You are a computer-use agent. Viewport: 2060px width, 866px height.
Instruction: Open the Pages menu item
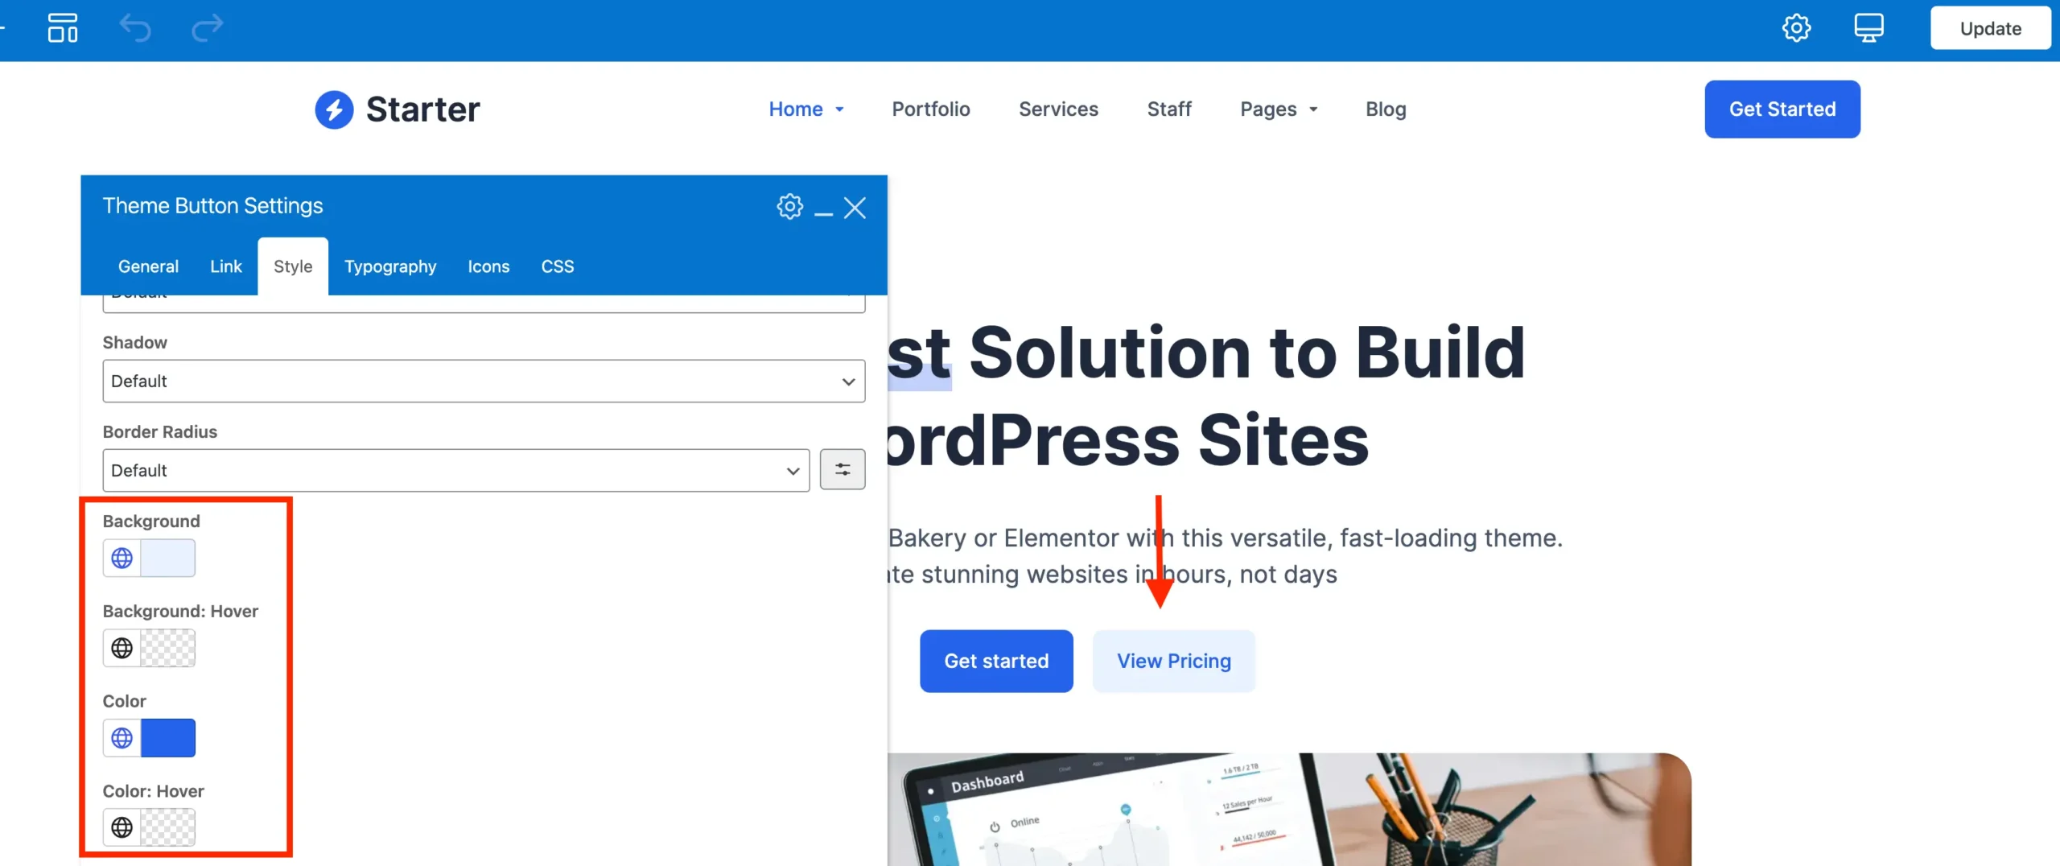1268,109
